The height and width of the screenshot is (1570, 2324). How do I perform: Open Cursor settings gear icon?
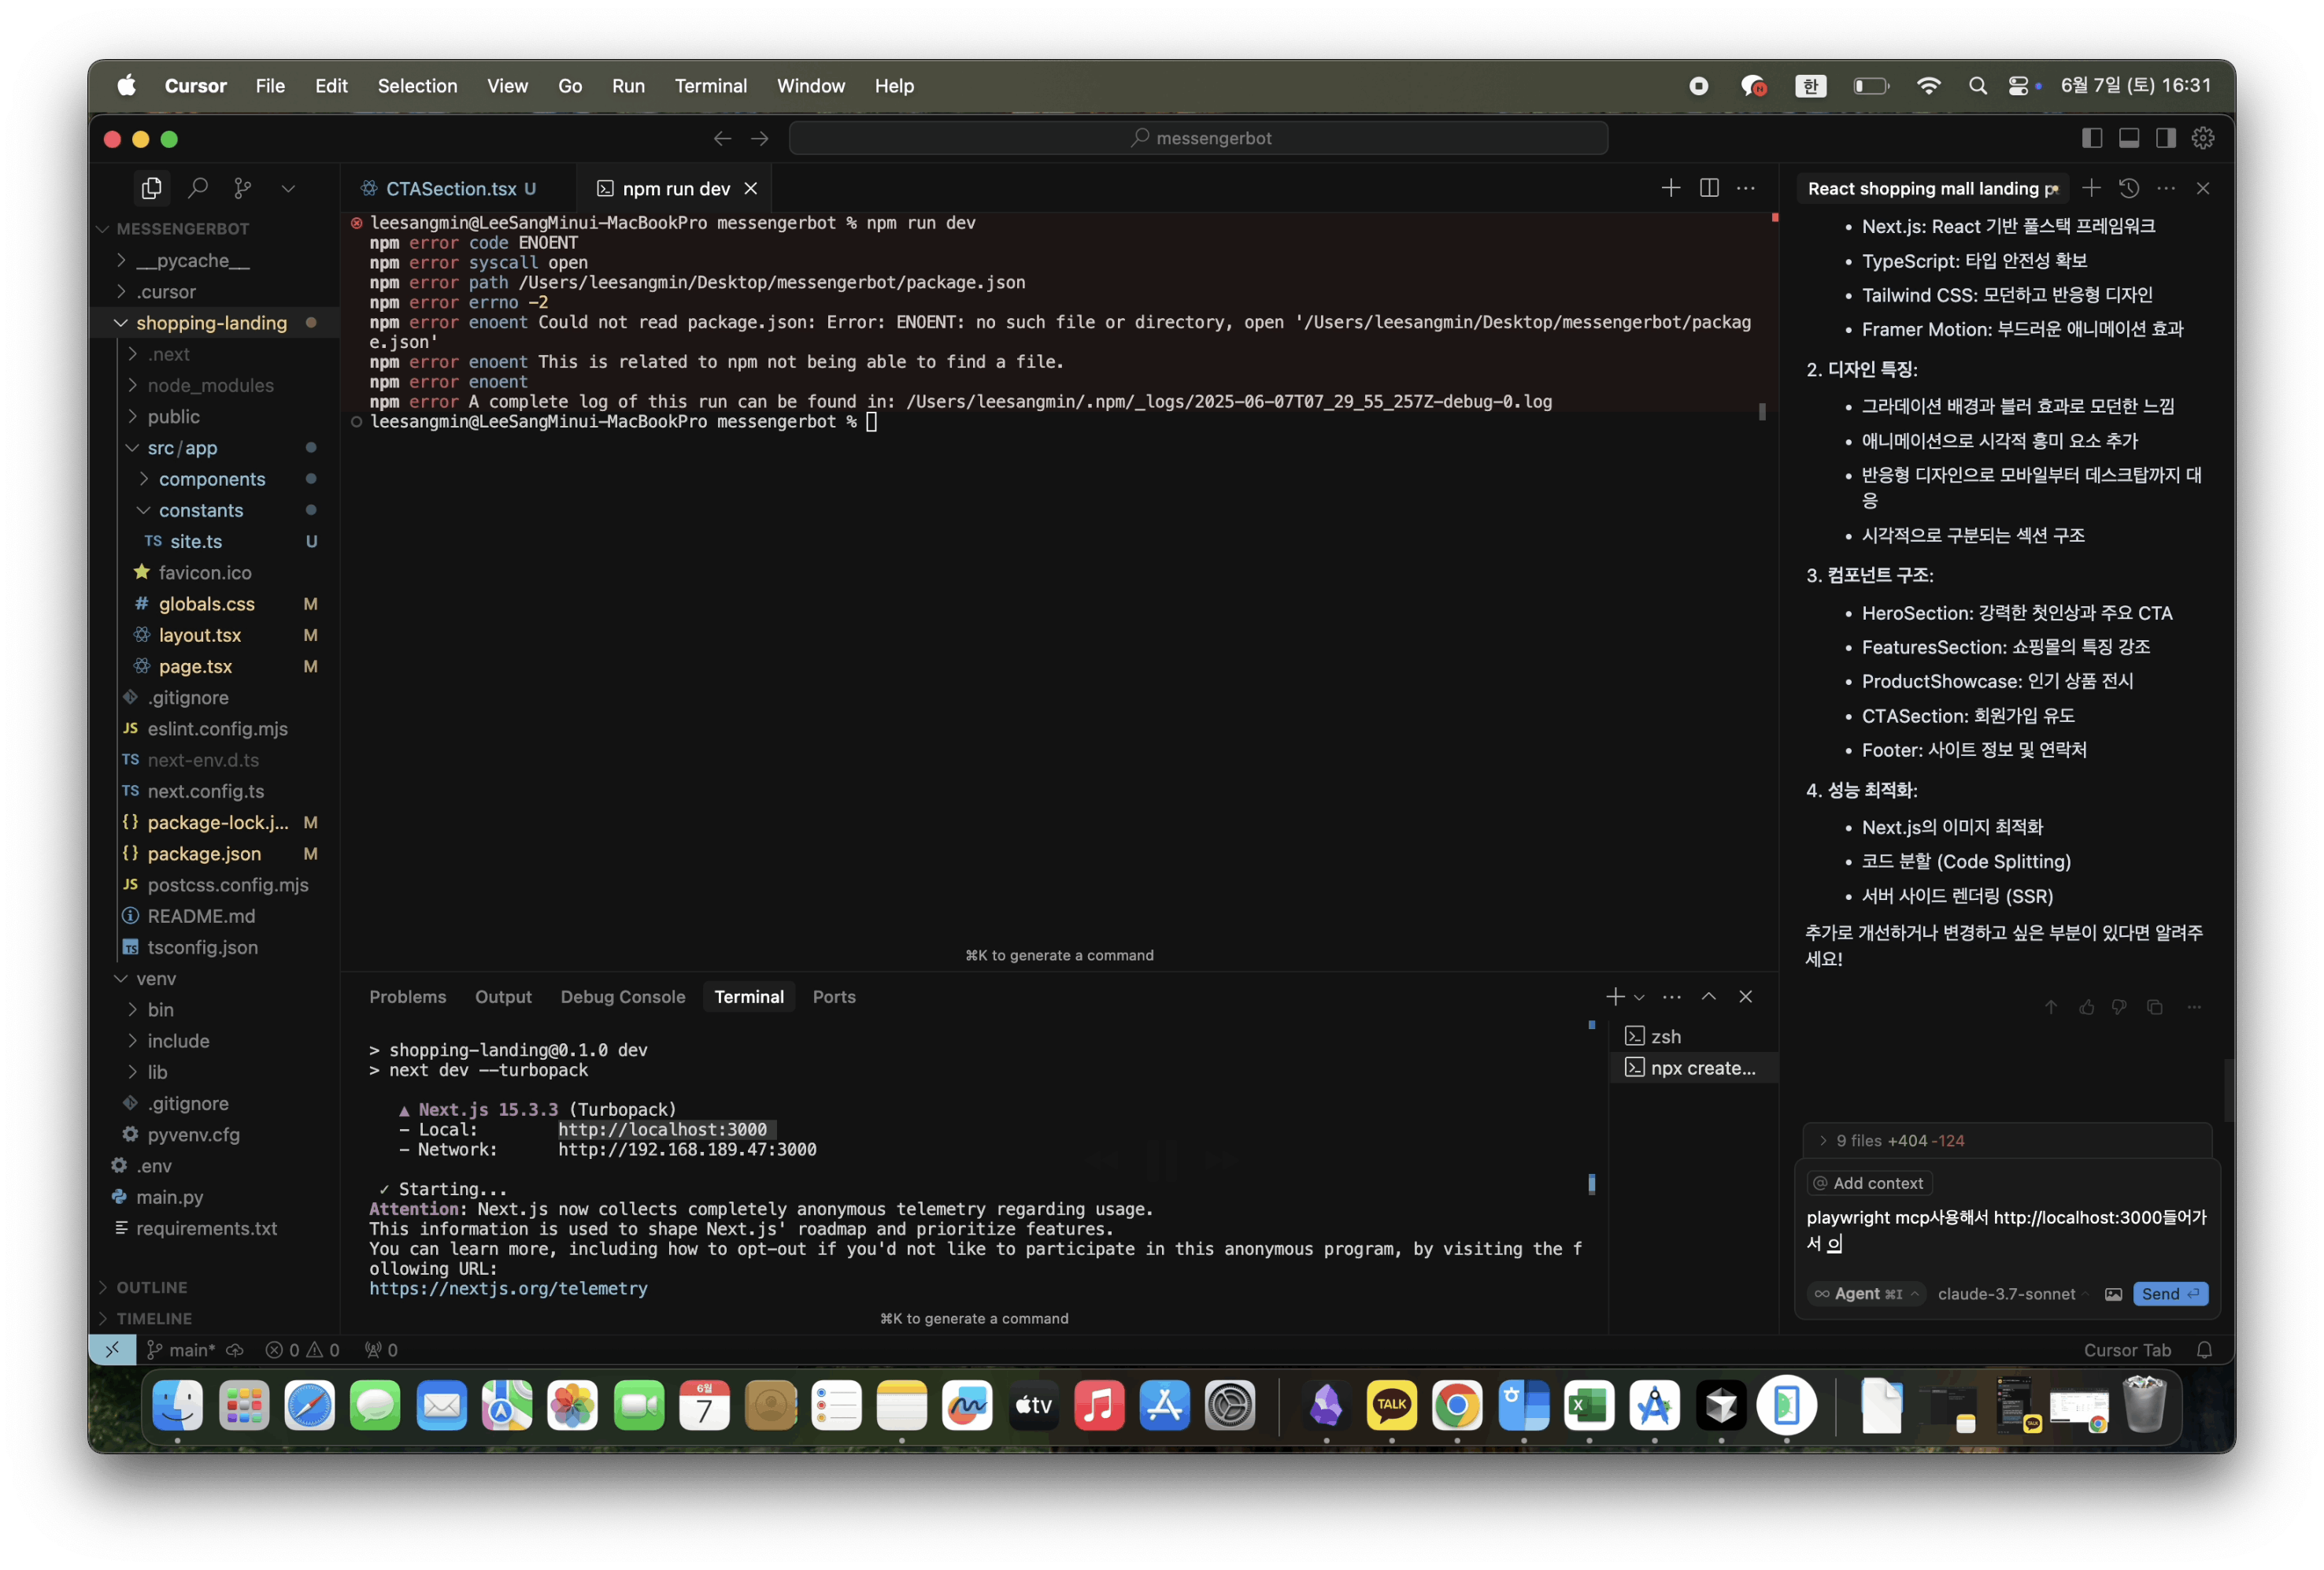pos(2203,138)
